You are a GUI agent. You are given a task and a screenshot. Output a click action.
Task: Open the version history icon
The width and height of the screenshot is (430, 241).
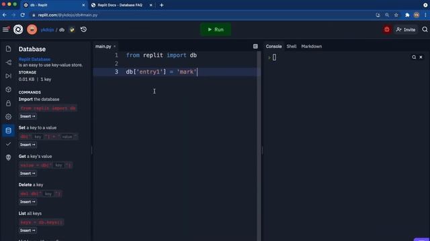83,29
